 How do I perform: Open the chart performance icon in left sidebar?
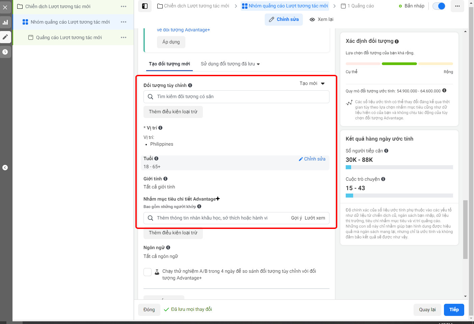click(x=5, y=22)
